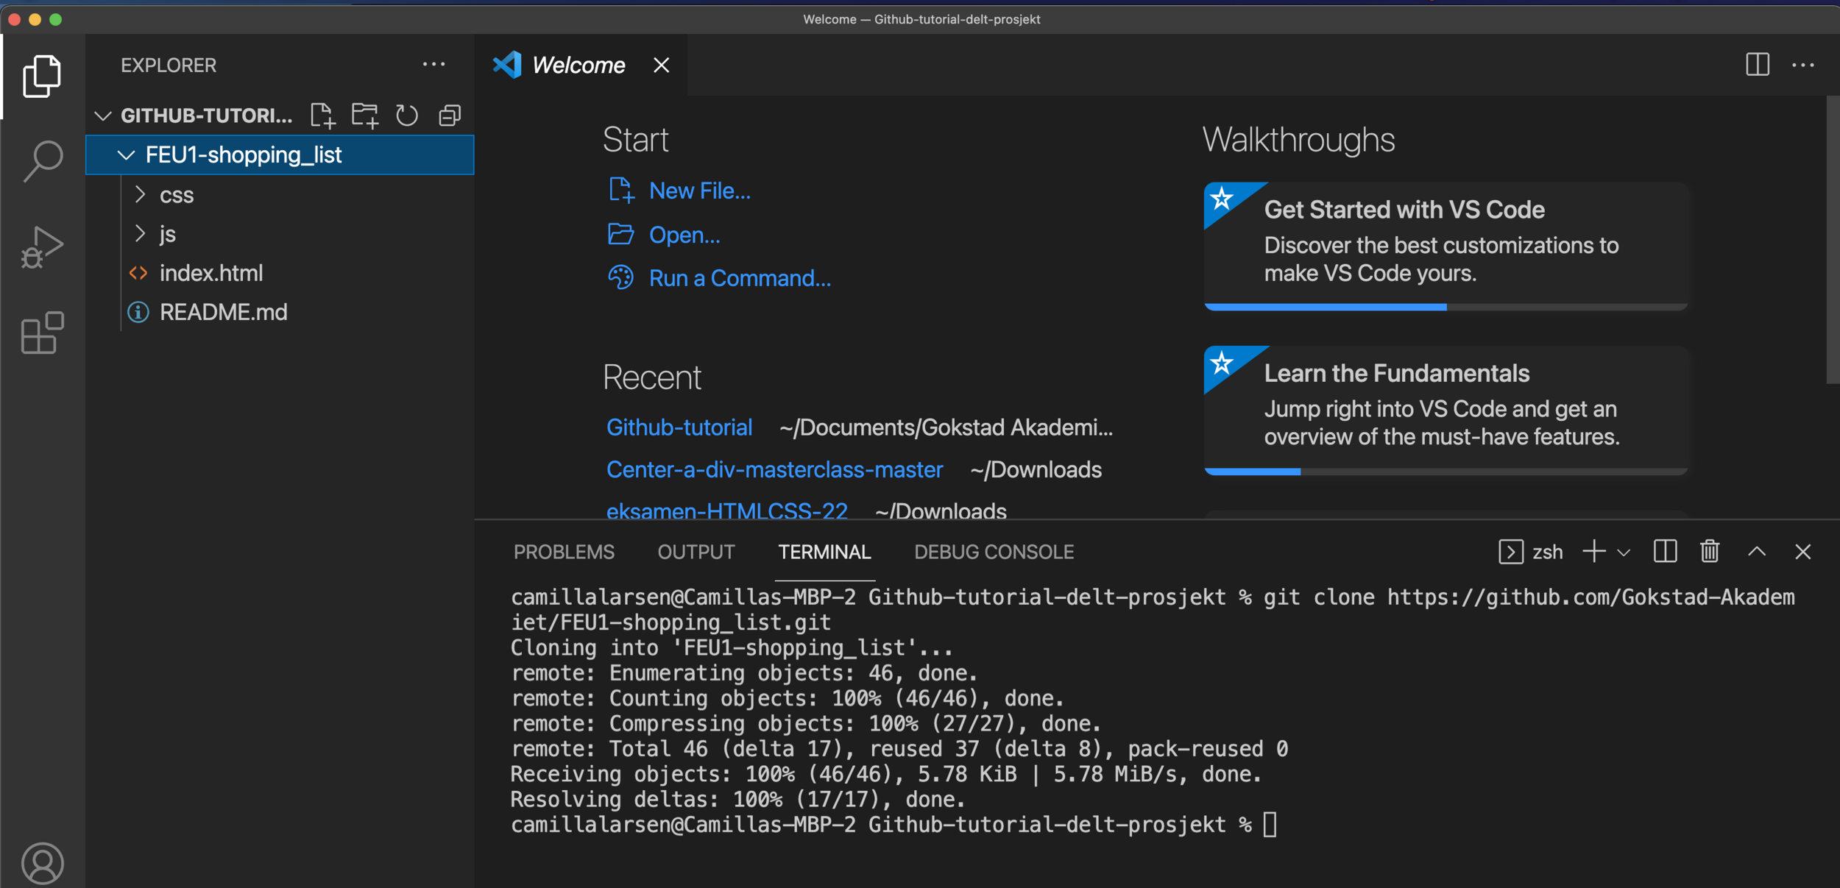Click the Accounts icon
1840x888 pixels.
coord(43,862)
